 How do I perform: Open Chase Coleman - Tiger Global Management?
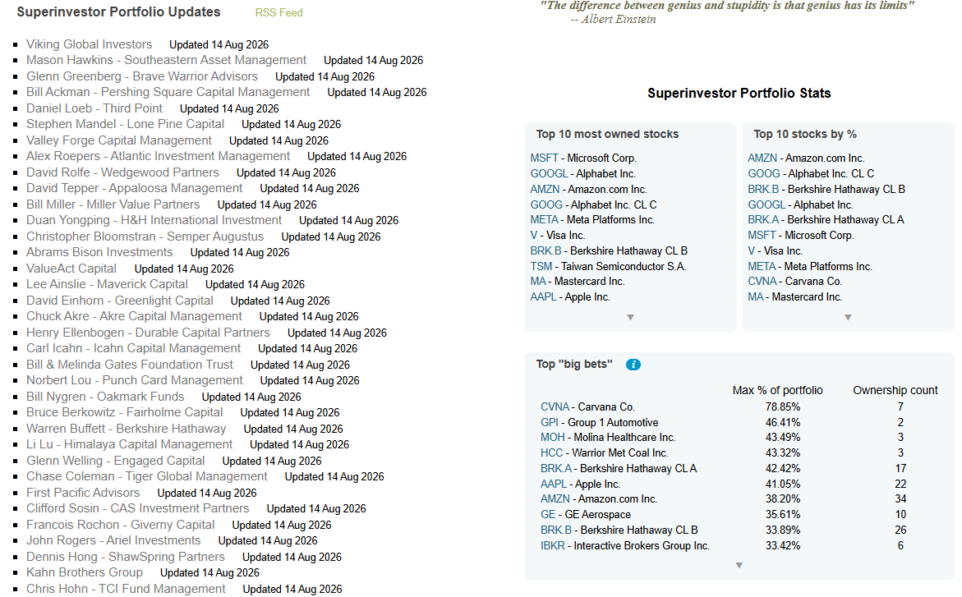coord(146,477)
